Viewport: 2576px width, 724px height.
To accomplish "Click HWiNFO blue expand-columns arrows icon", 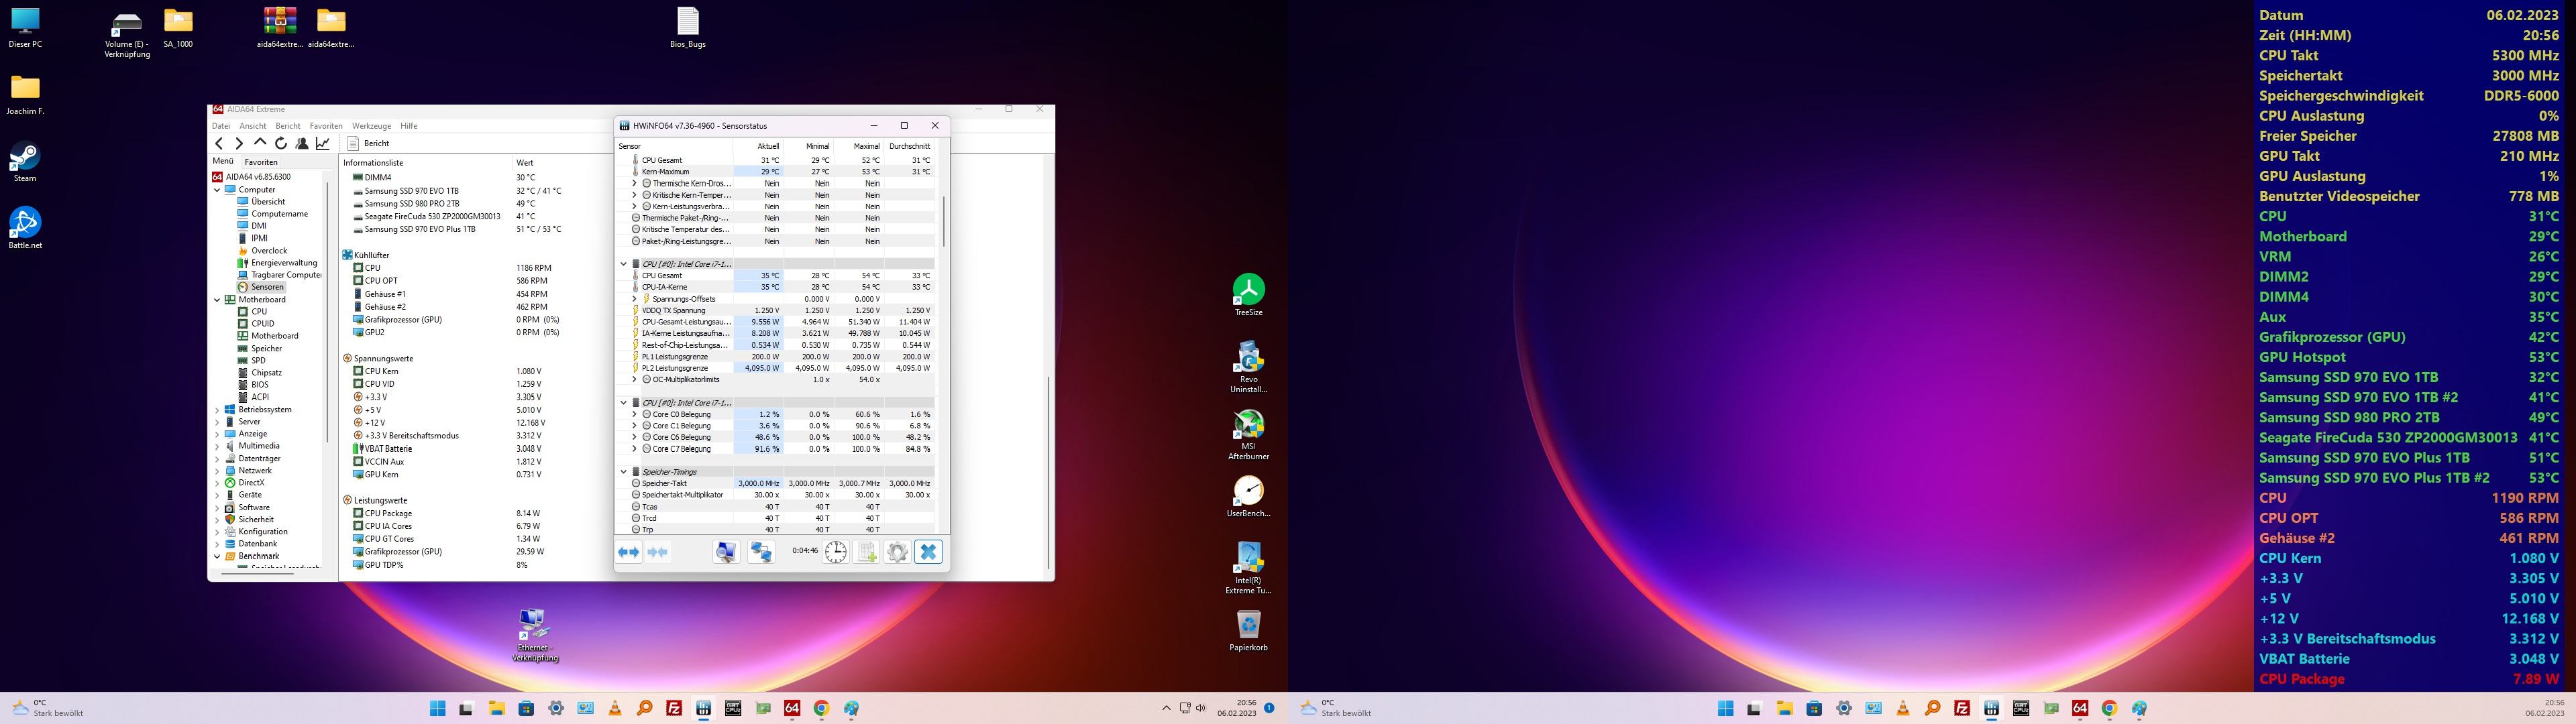I will click(x=629, y=552).
